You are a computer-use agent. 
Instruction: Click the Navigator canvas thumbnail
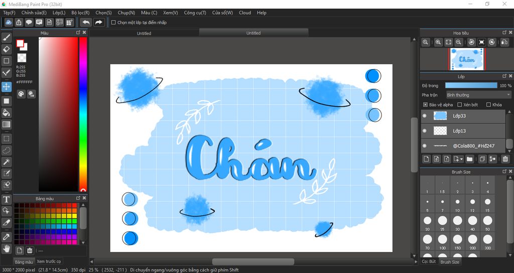[x=466, y=59]
